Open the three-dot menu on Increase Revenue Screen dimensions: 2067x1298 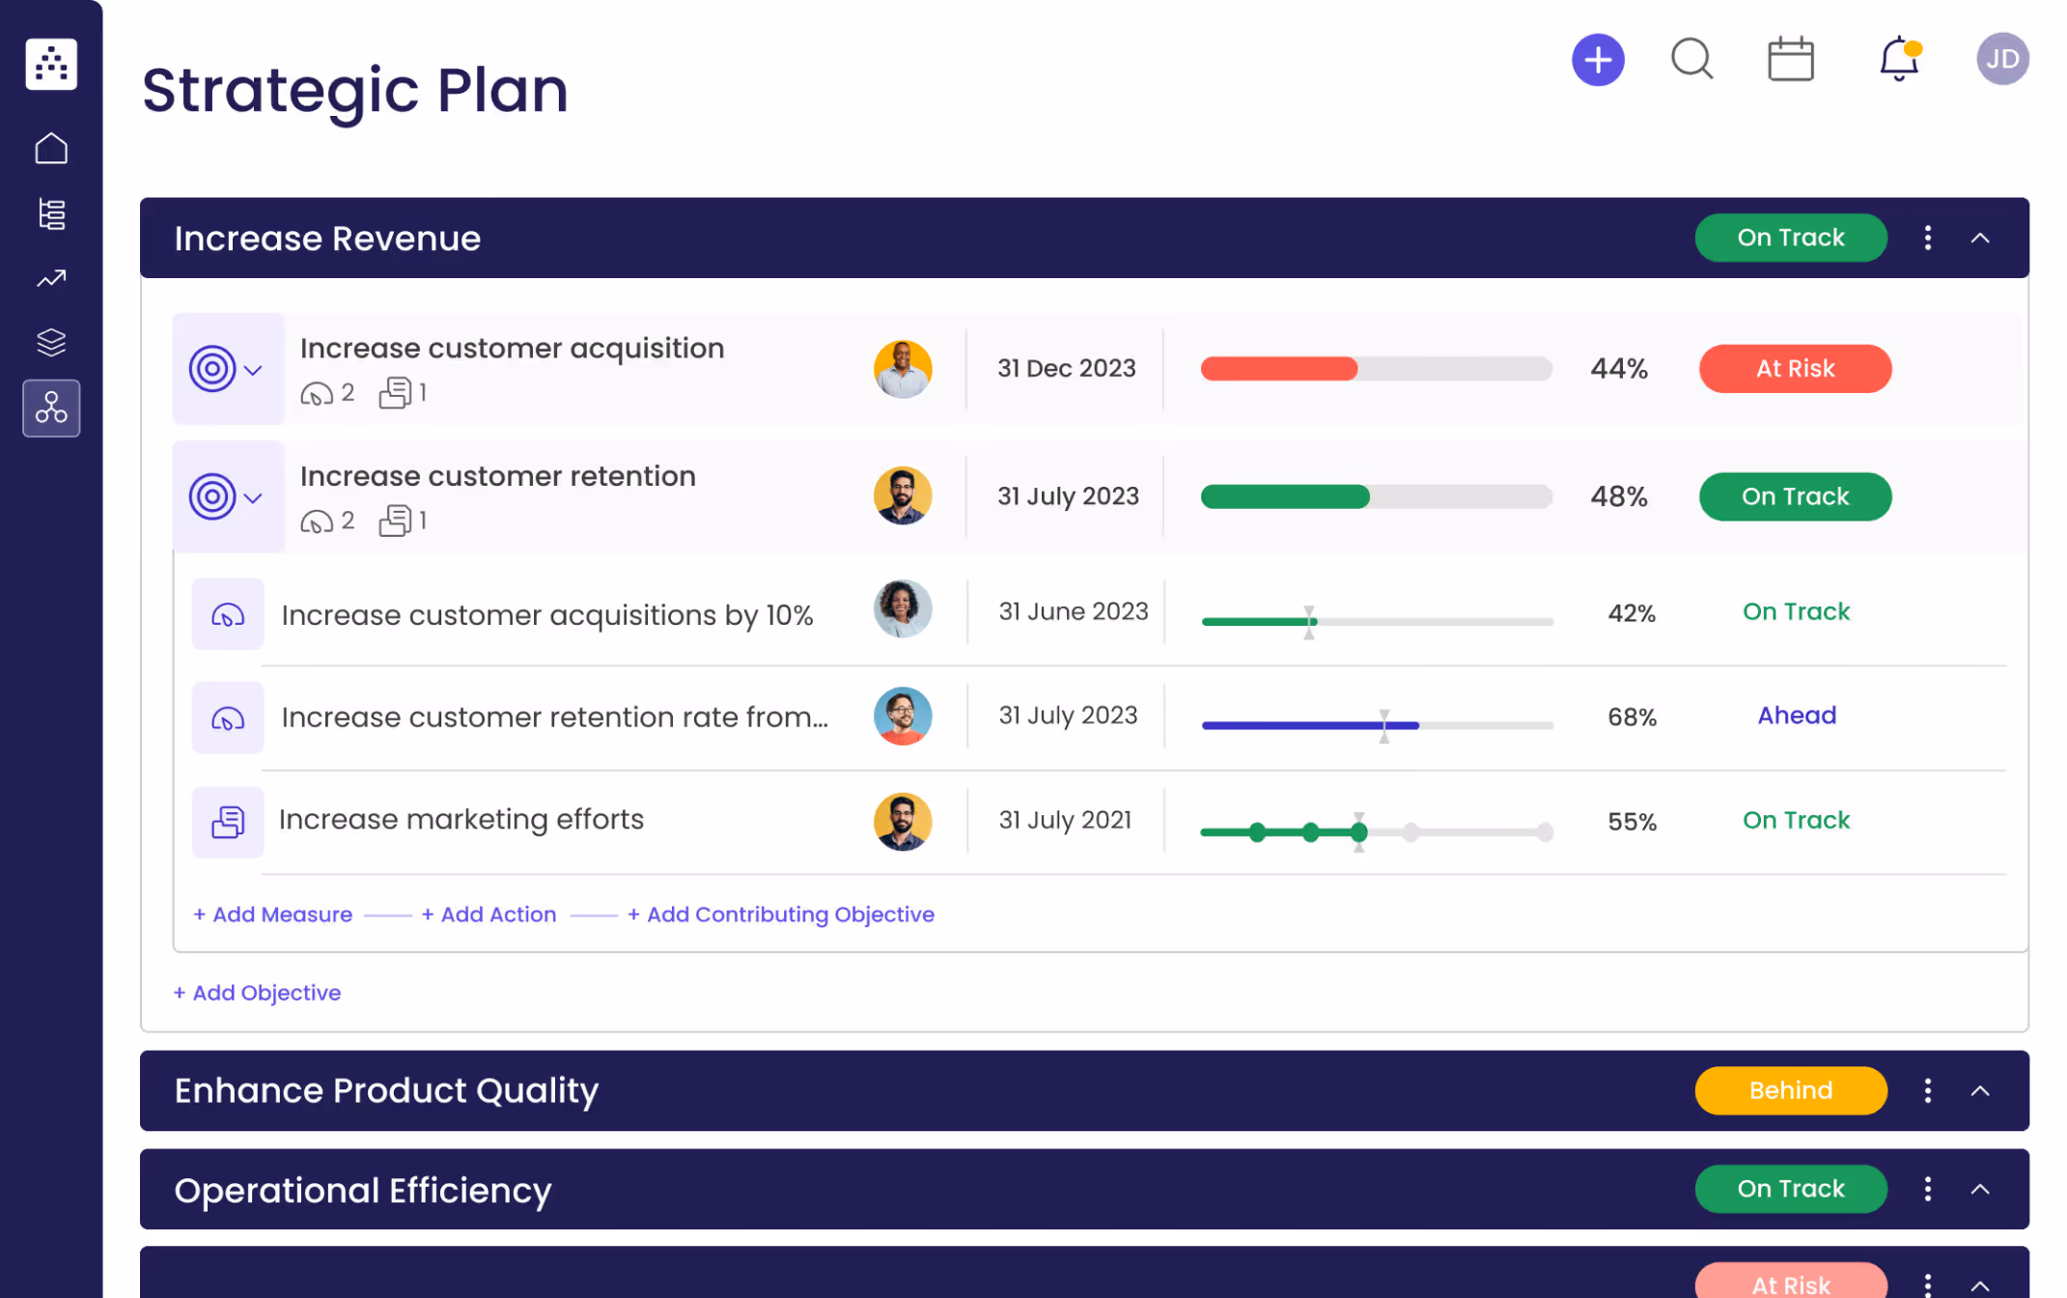(1927, 238)
